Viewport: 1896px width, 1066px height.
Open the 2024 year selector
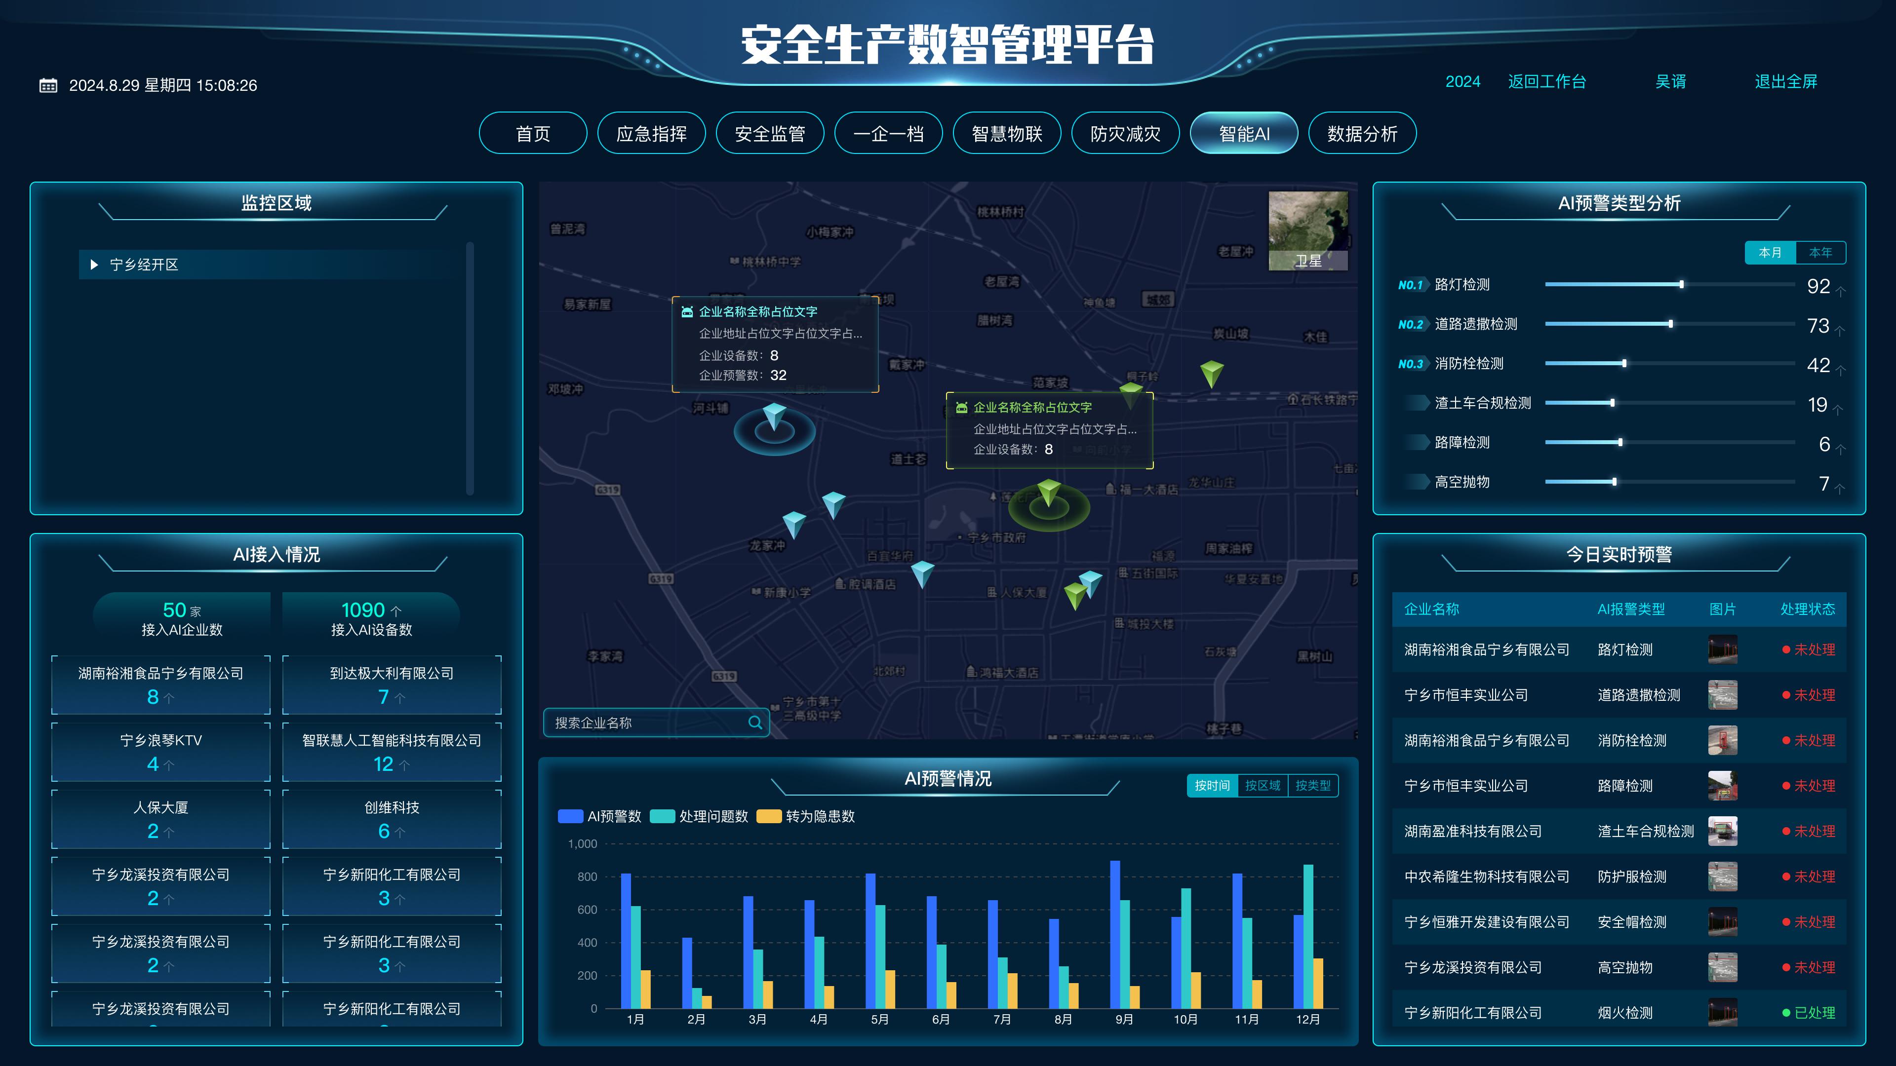point(1462,81)
